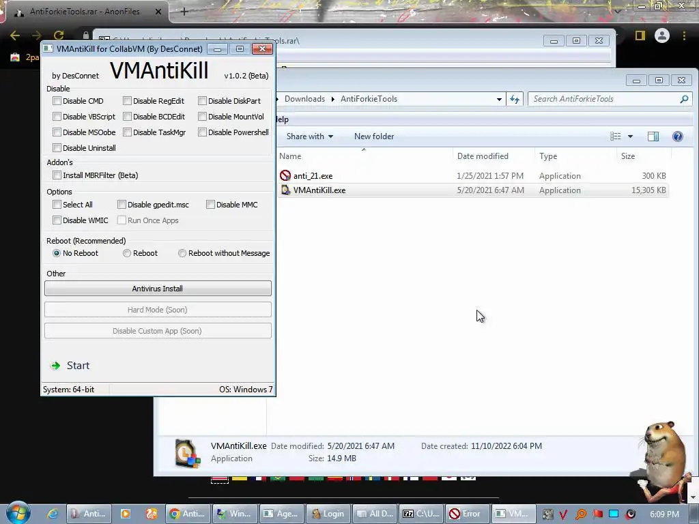Viewport: 699px width, 524px height.
Task: Select the VMAntiKill.exe file icon in list
Action: click(285, 190)
